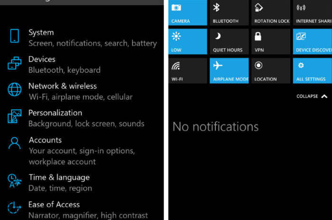Click the location target icon
The image size is (332, 220).
(258, 65)
